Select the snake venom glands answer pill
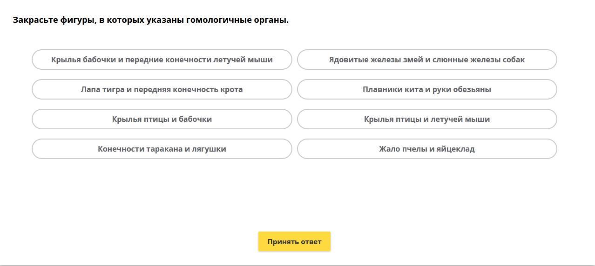The width and height of the screenshot is (595, 266). click(x=426, y=60)
